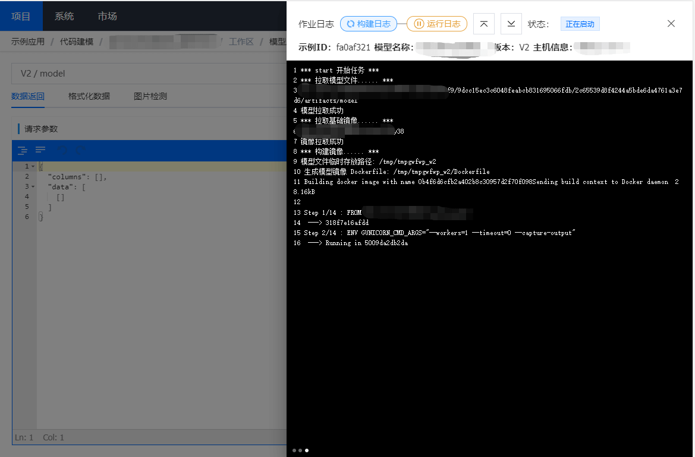The image size is (695, 457).
Task: Close the job log panel
Action: coord(671,24)
